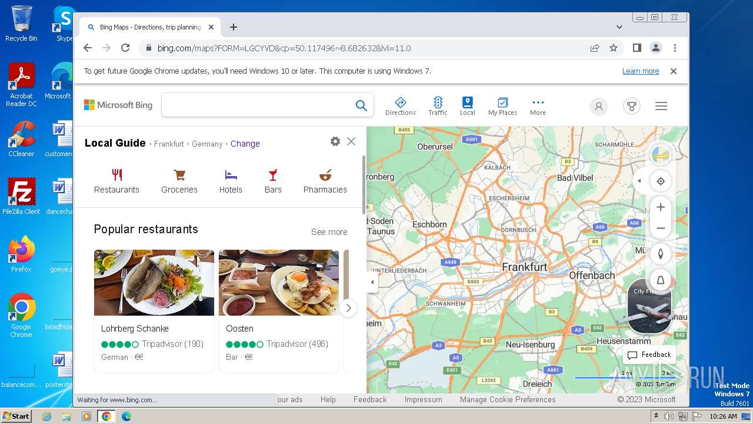This screenshot has height=424, width=753.
Task: Open Chrome profile avatar
Action: tap(656, 48)
